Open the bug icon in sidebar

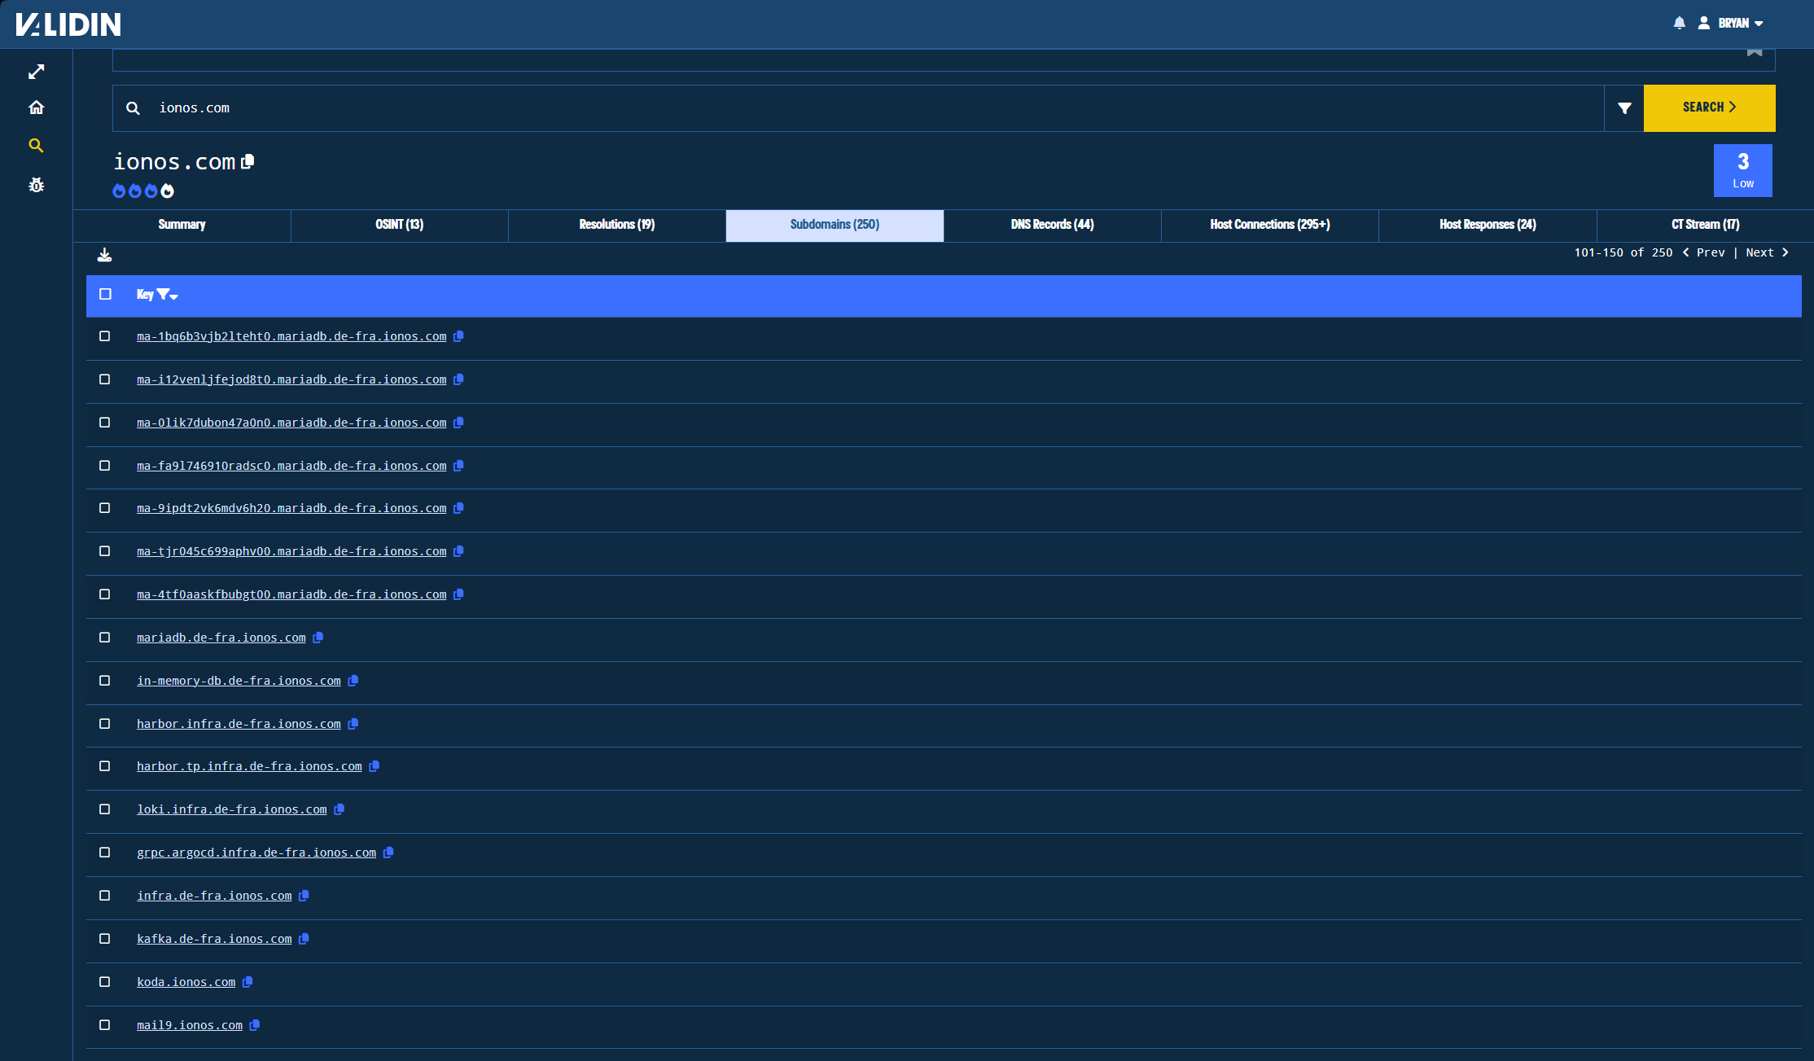36,185
